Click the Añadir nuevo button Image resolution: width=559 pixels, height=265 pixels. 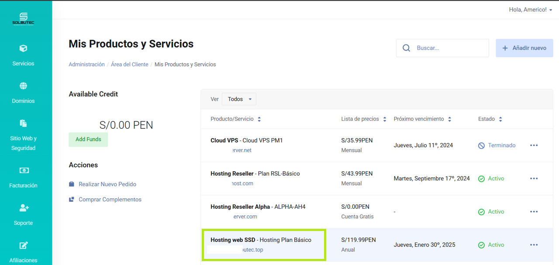(524, 48)
